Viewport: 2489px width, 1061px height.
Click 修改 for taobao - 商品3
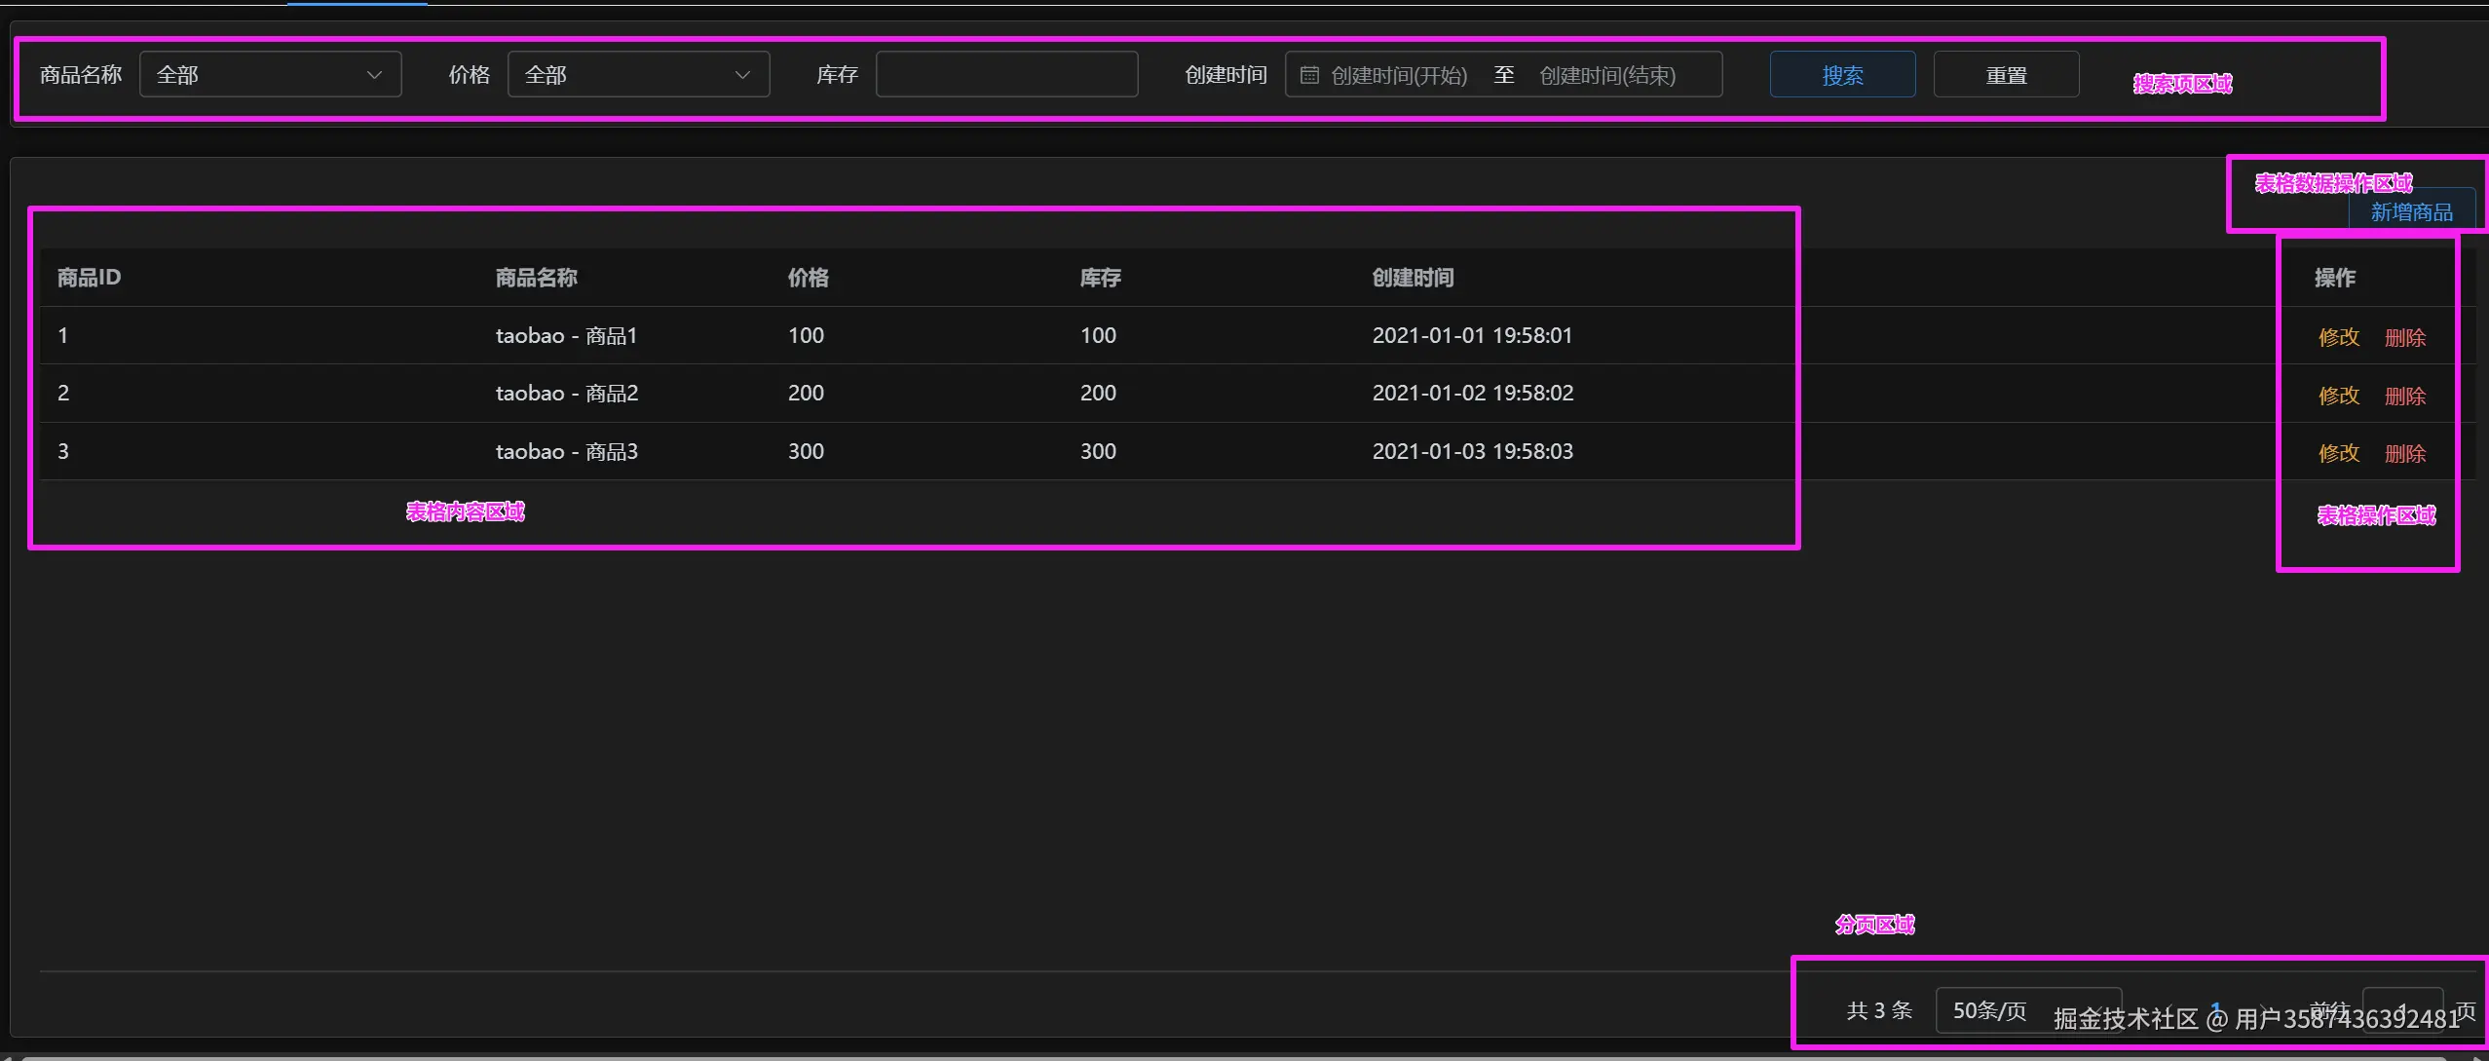2338,453
